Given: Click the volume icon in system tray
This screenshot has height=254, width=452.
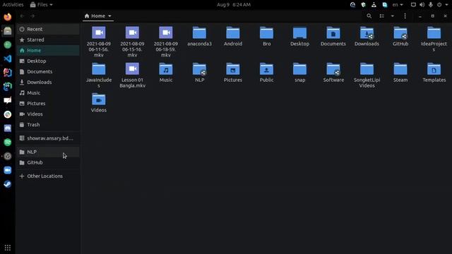Looking at the screenshot, I should (422, 5).
